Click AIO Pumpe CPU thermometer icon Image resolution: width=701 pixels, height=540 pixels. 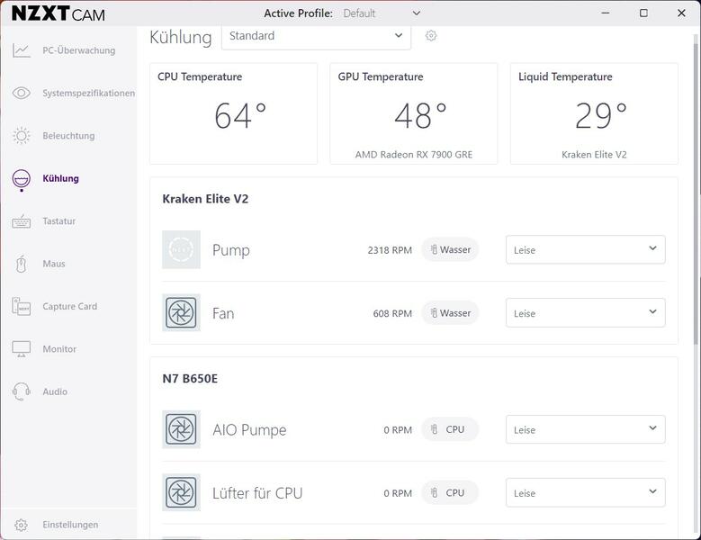tap(434, 429)
